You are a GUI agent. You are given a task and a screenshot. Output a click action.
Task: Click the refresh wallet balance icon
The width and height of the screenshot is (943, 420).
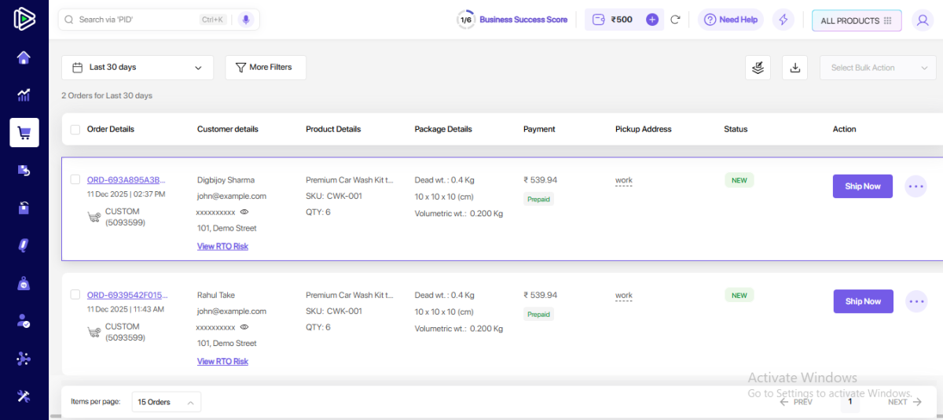(675, 20)
